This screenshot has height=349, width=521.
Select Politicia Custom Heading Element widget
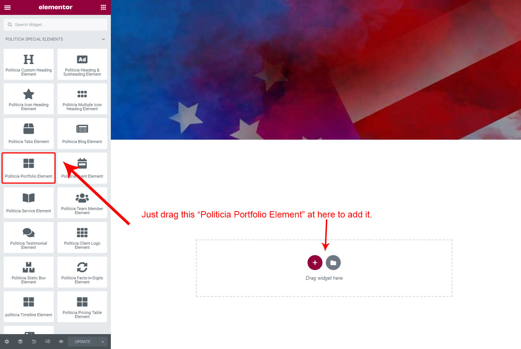pyautogui.click(x=29, y=64)
